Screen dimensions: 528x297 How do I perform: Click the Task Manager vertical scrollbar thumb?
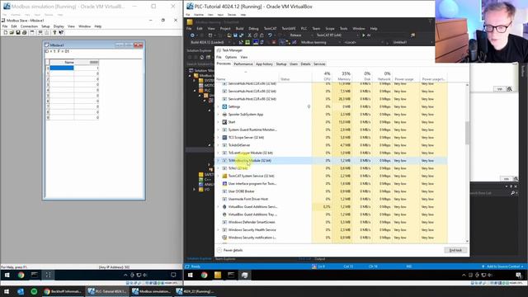click(x=467, y=133)
